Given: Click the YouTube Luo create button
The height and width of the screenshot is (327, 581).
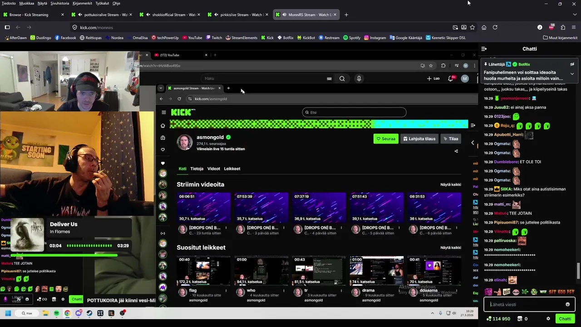Looking at the screenshot, I should coord(433,79).
